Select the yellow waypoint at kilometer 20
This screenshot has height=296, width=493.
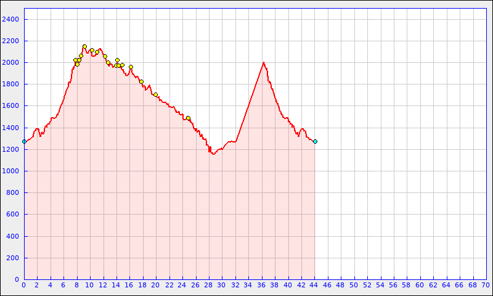tap(155, 94)
